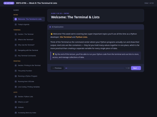Click the number 2 badge beside Today's Agenda
157x117 pixels.
[16, 25]
